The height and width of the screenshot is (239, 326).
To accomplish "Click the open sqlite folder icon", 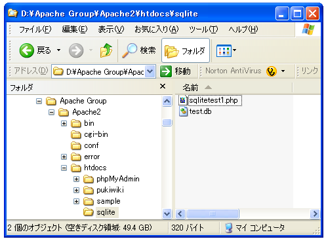I will 89,212.
